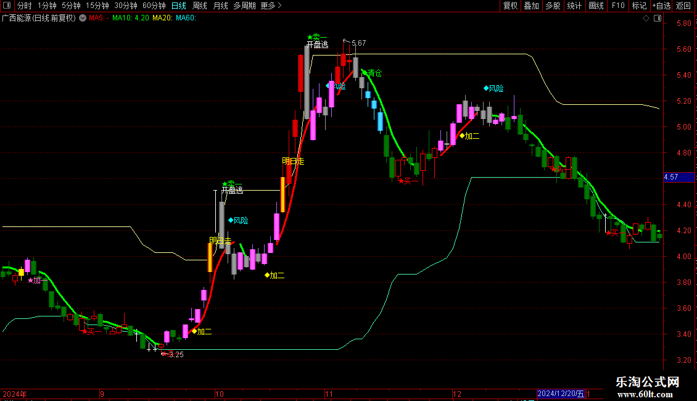This screenshot has height=401, width=697.
Task: Open the 多股 multi-stock view
Action: point(553,6)
